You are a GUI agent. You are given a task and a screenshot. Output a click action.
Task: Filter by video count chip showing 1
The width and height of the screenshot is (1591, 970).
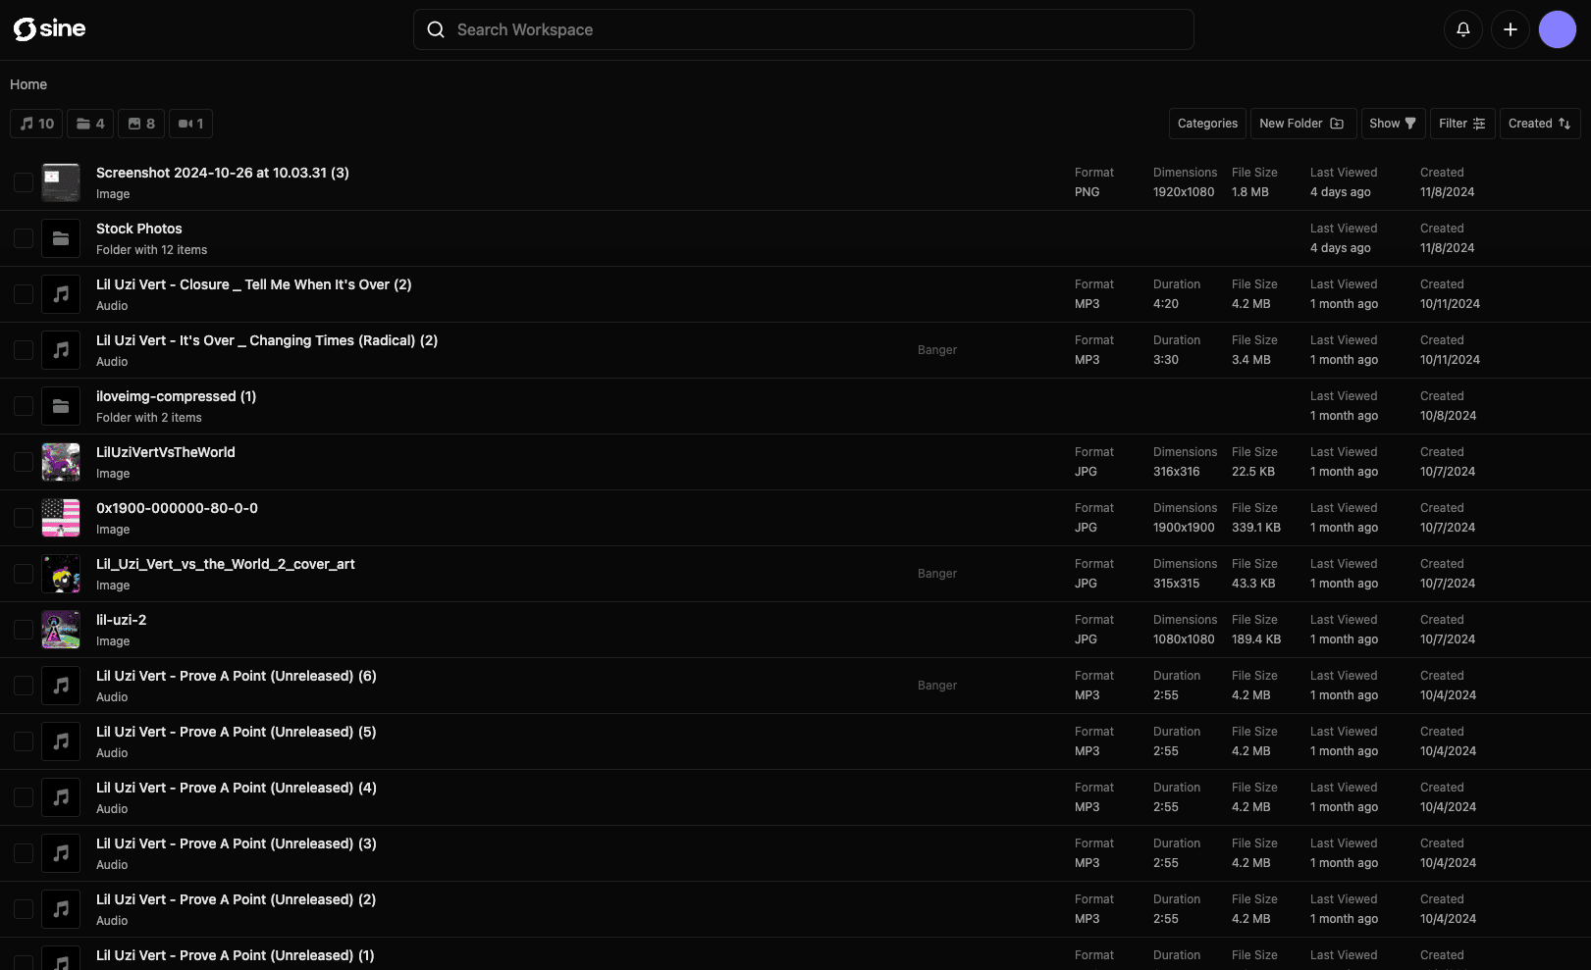190,124
